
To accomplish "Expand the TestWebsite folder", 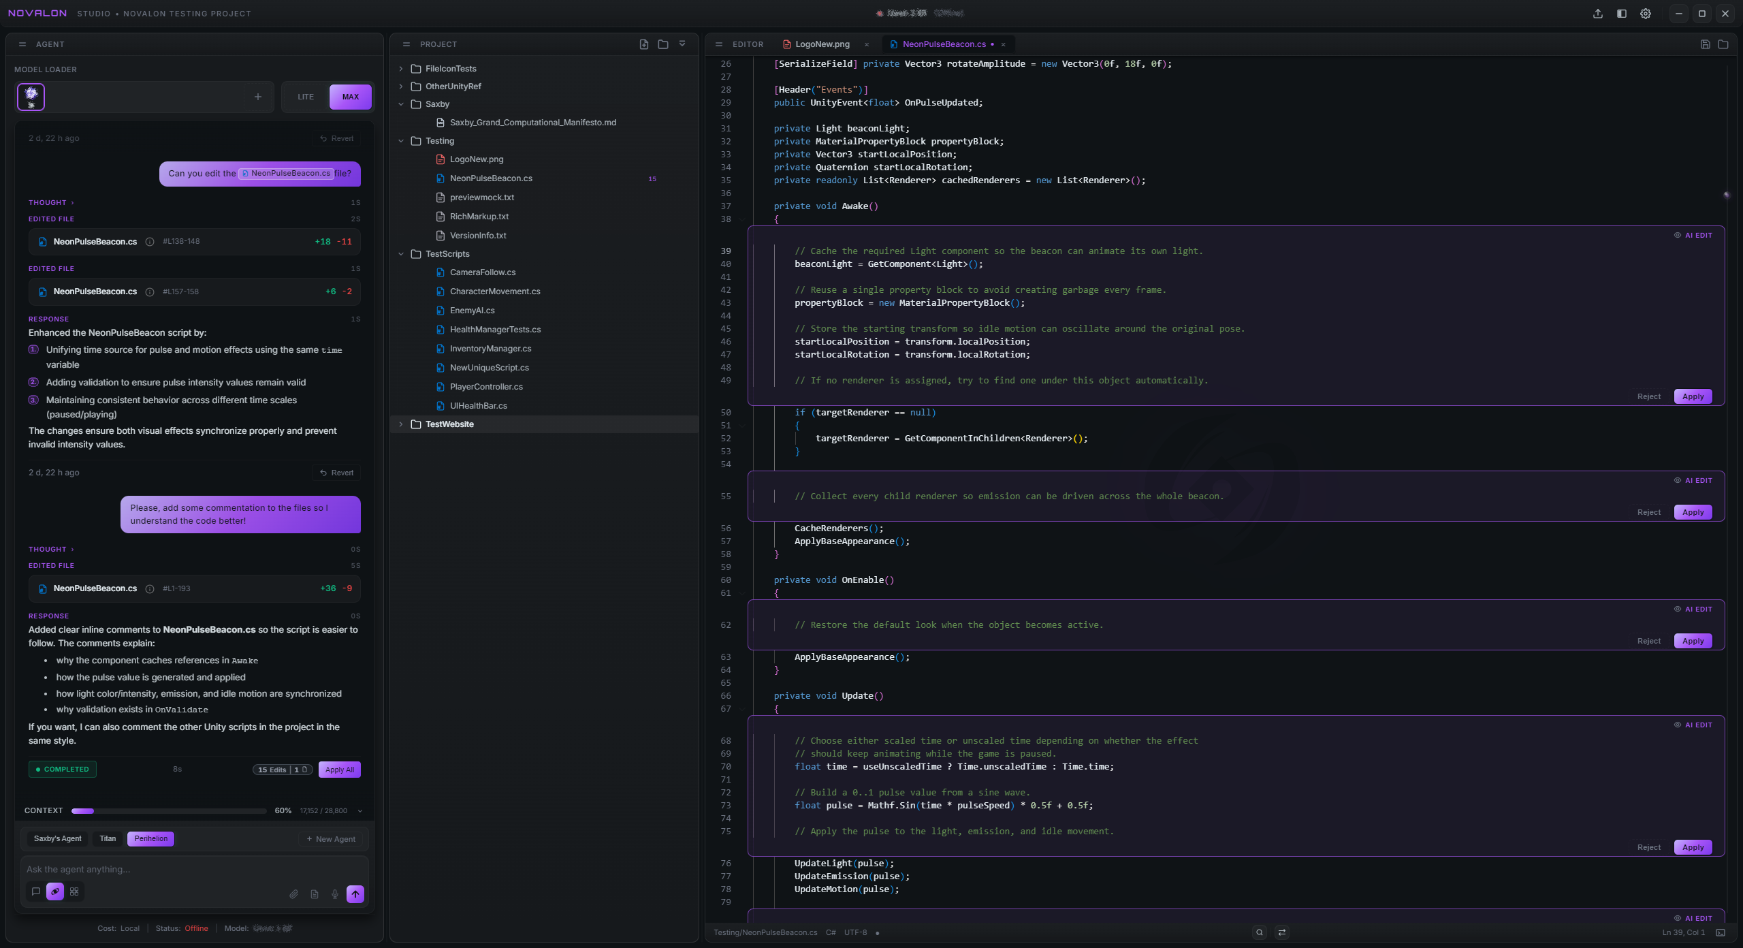I will 401,424.
